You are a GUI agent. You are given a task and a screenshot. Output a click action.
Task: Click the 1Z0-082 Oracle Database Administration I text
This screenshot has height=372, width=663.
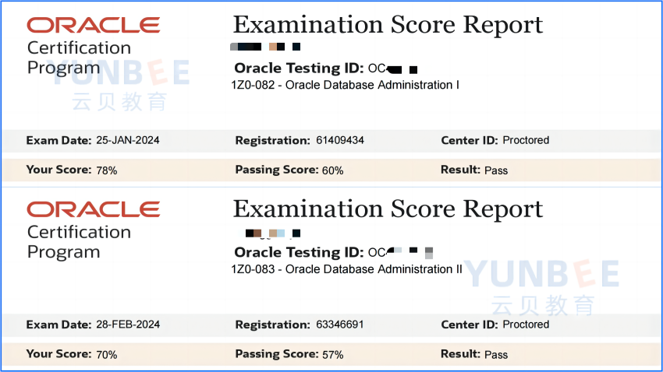pyautogui.click(x=345, y=85)
